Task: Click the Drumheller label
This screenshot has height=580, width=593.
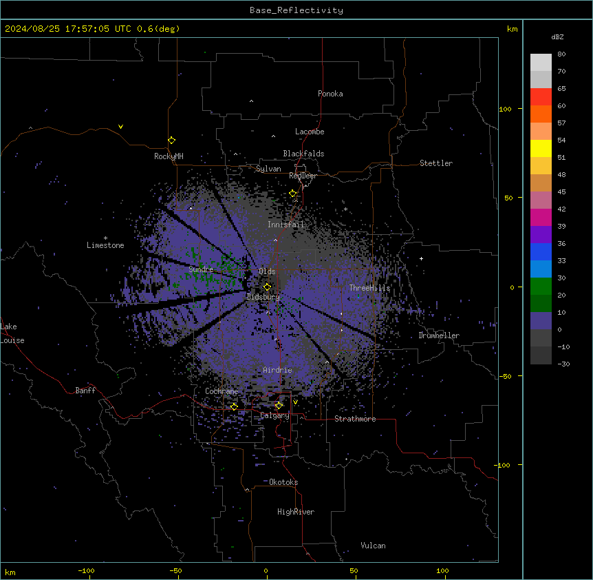Action: (x=439, y=335)
